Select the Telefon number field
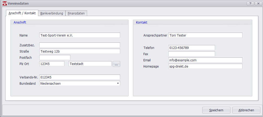The width and height of the screenshot is (263, 117). pos(192,48)
